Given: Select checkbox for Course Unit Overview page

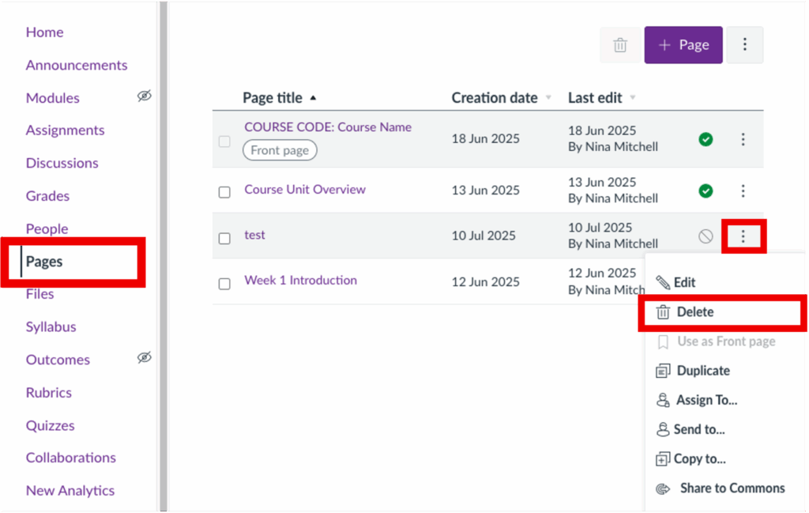Looking at the screenshot, I should point(224,192).
